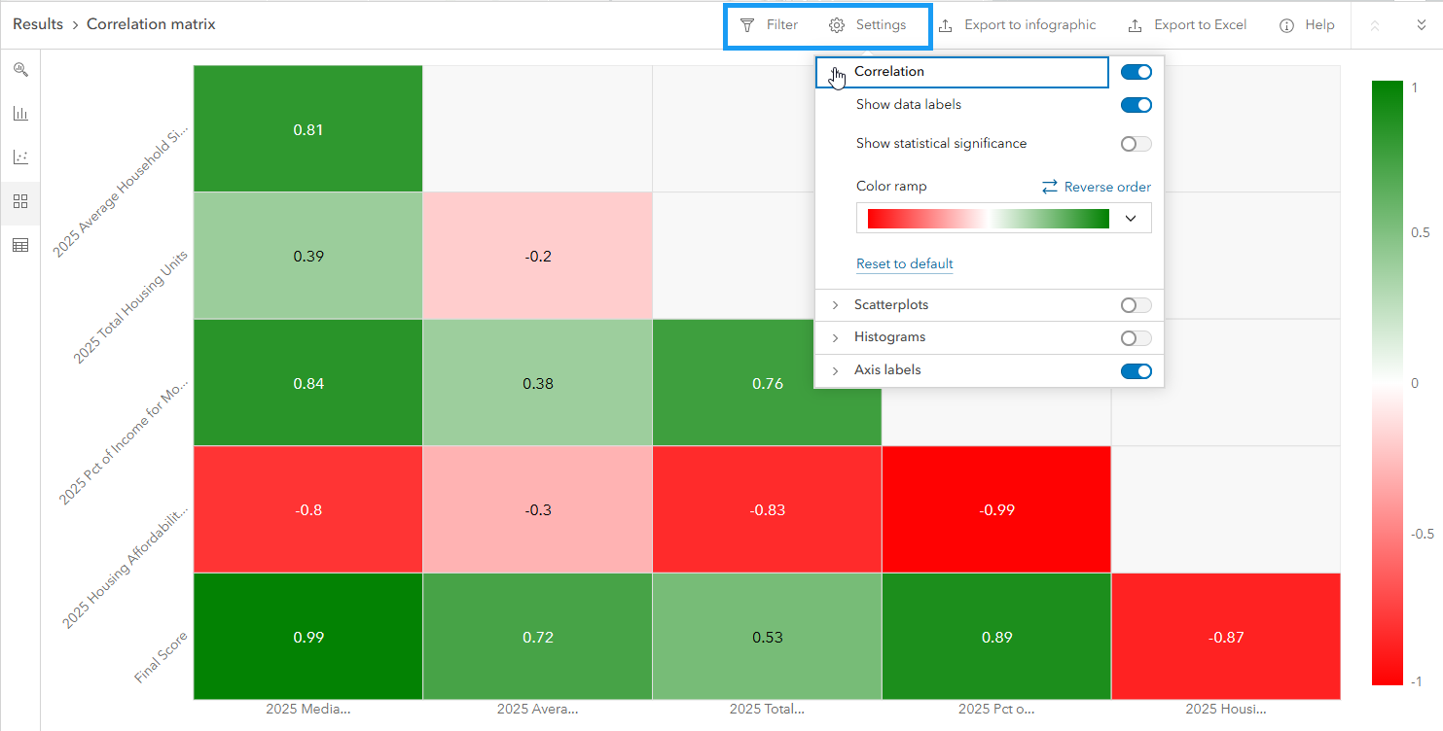Select the correlation matrix grid icon
This screenshot has width=1443, height=731.
(20, 201)
